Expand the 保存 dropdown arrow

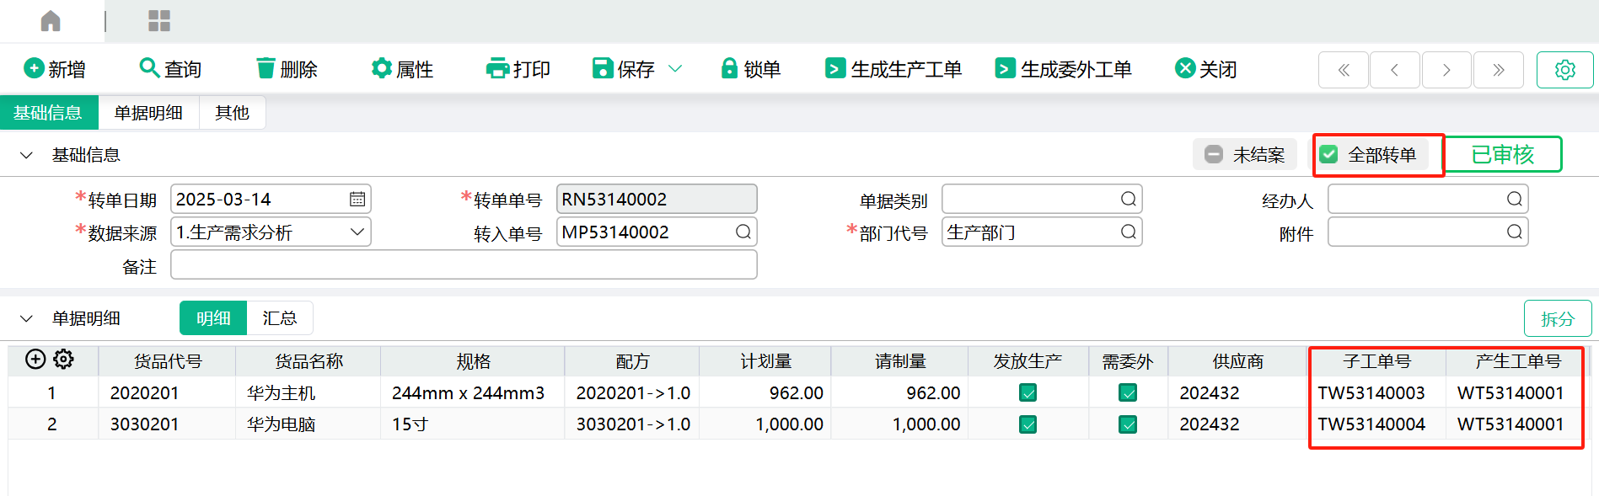[675, 69]
